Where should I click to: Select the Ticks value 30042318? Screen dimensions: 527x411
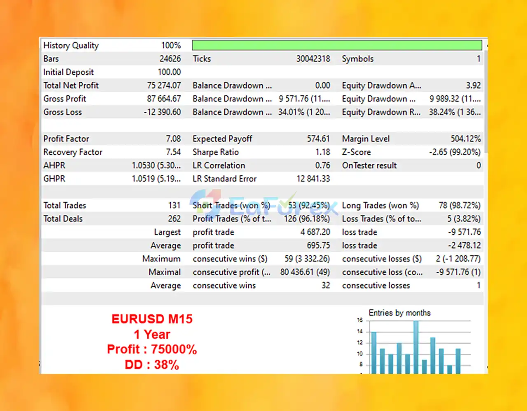coord(313,59)
